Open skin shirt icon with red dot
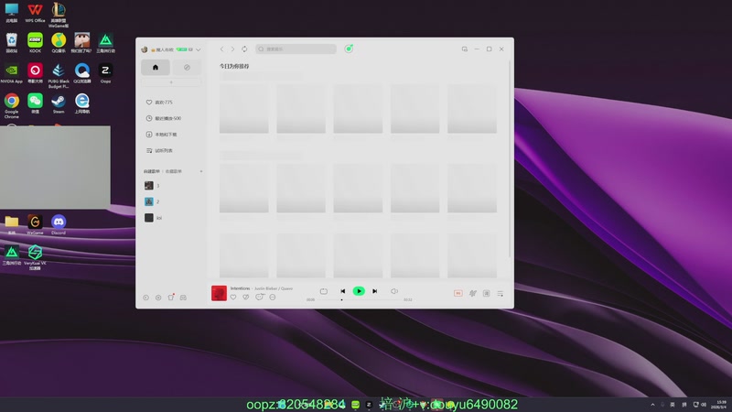The width and height of the screenshot is (732, 412). (x=171, y=297)
